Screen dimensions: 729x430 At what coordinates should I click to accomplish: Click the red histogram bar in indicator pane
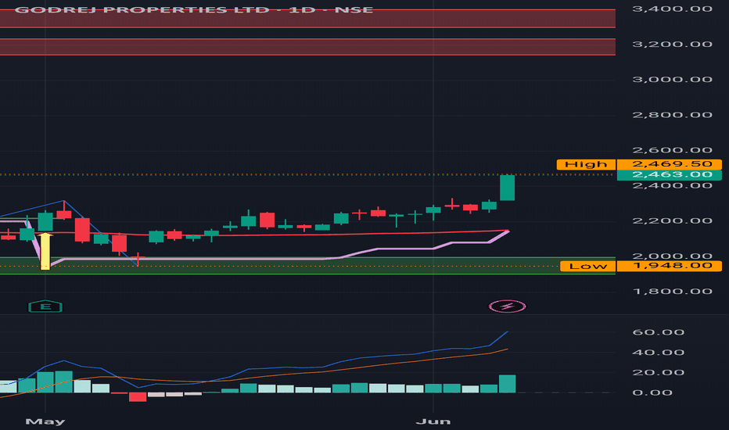pyautogui.click(x=138, y=397)
